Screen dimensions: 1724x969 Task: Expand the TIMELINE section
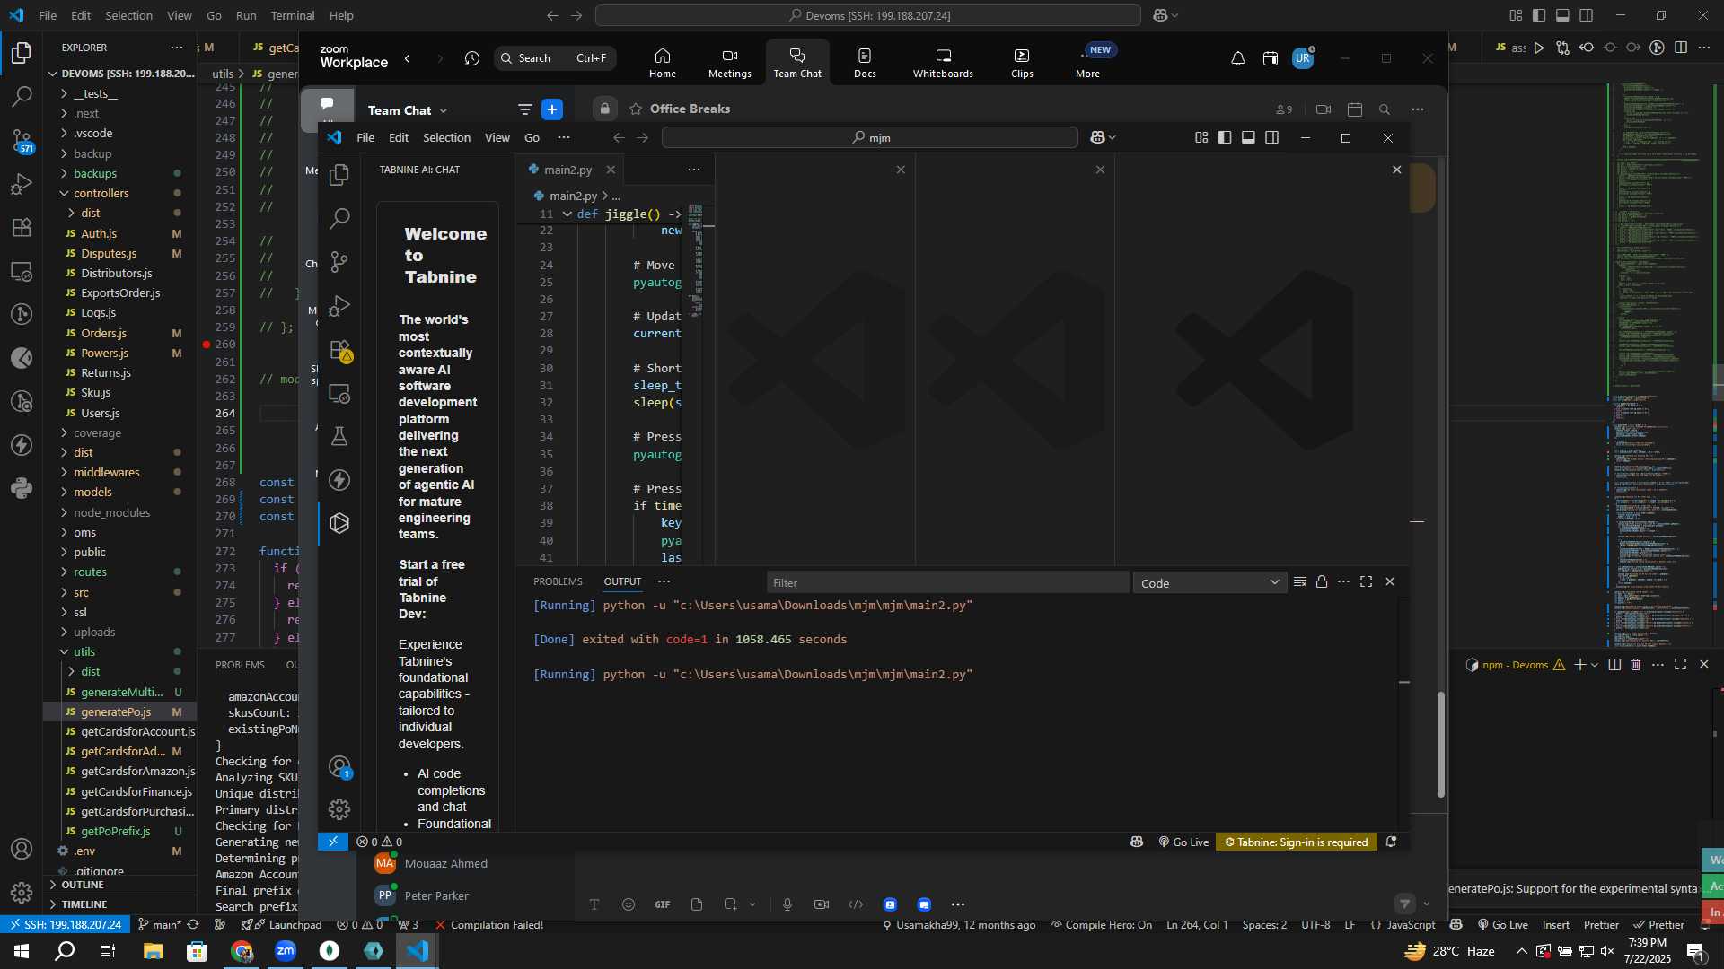pos(120,904)
